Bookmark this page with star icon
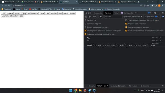165x93 pixels. [148, 6]
